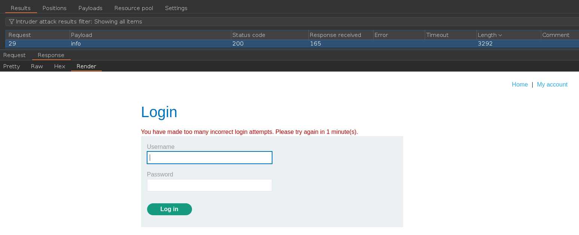Click into the Username field
The height and width of the screenshot is (235, 579).
click(209, 158)
